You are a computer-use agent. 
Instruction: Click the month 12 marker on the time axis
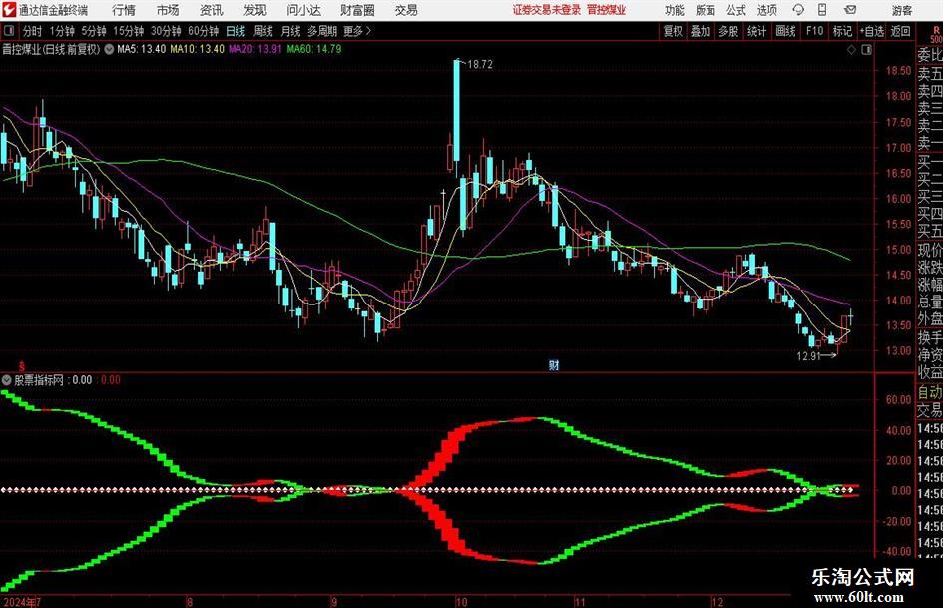716,602
